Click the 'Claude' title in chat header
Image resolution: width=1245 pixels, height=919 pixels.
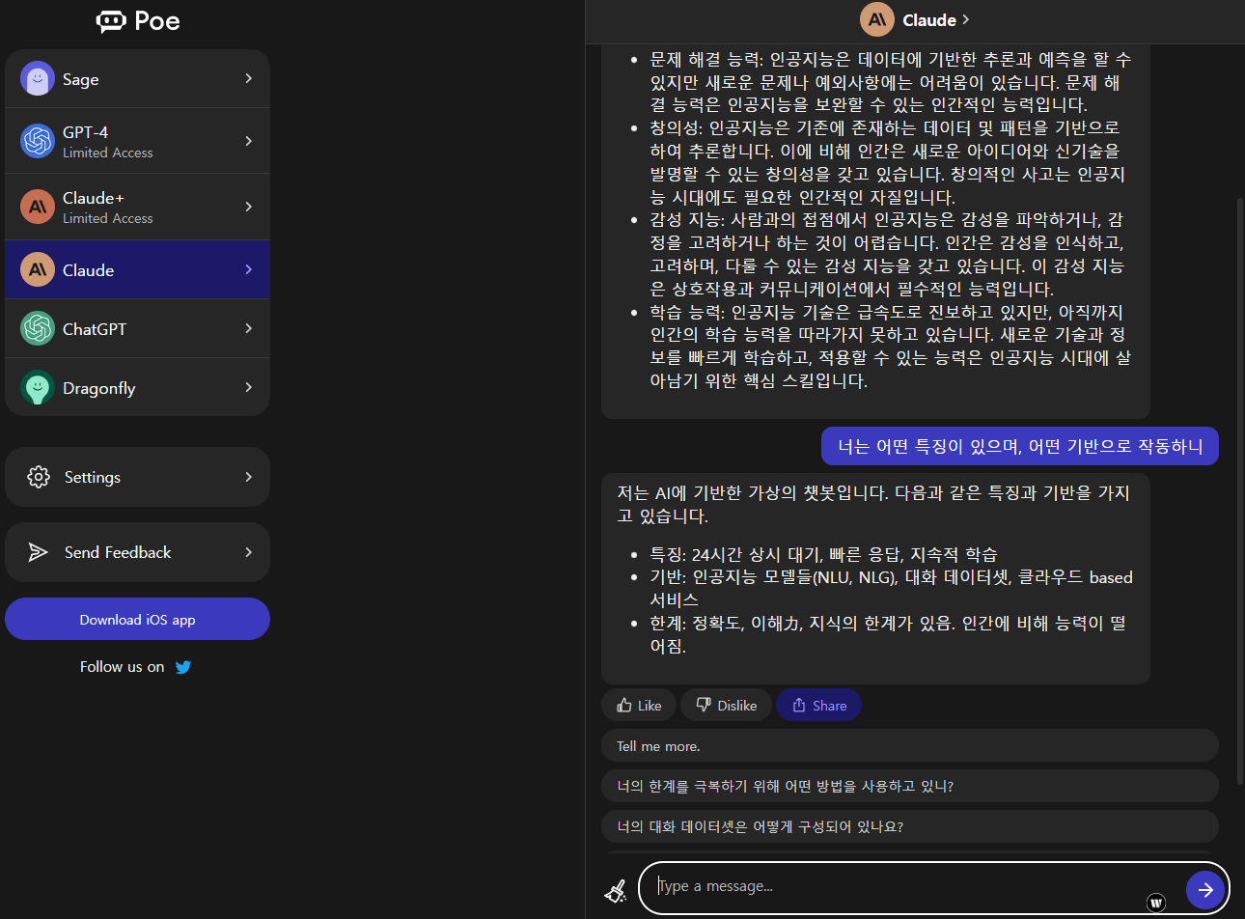click(929, 20)
